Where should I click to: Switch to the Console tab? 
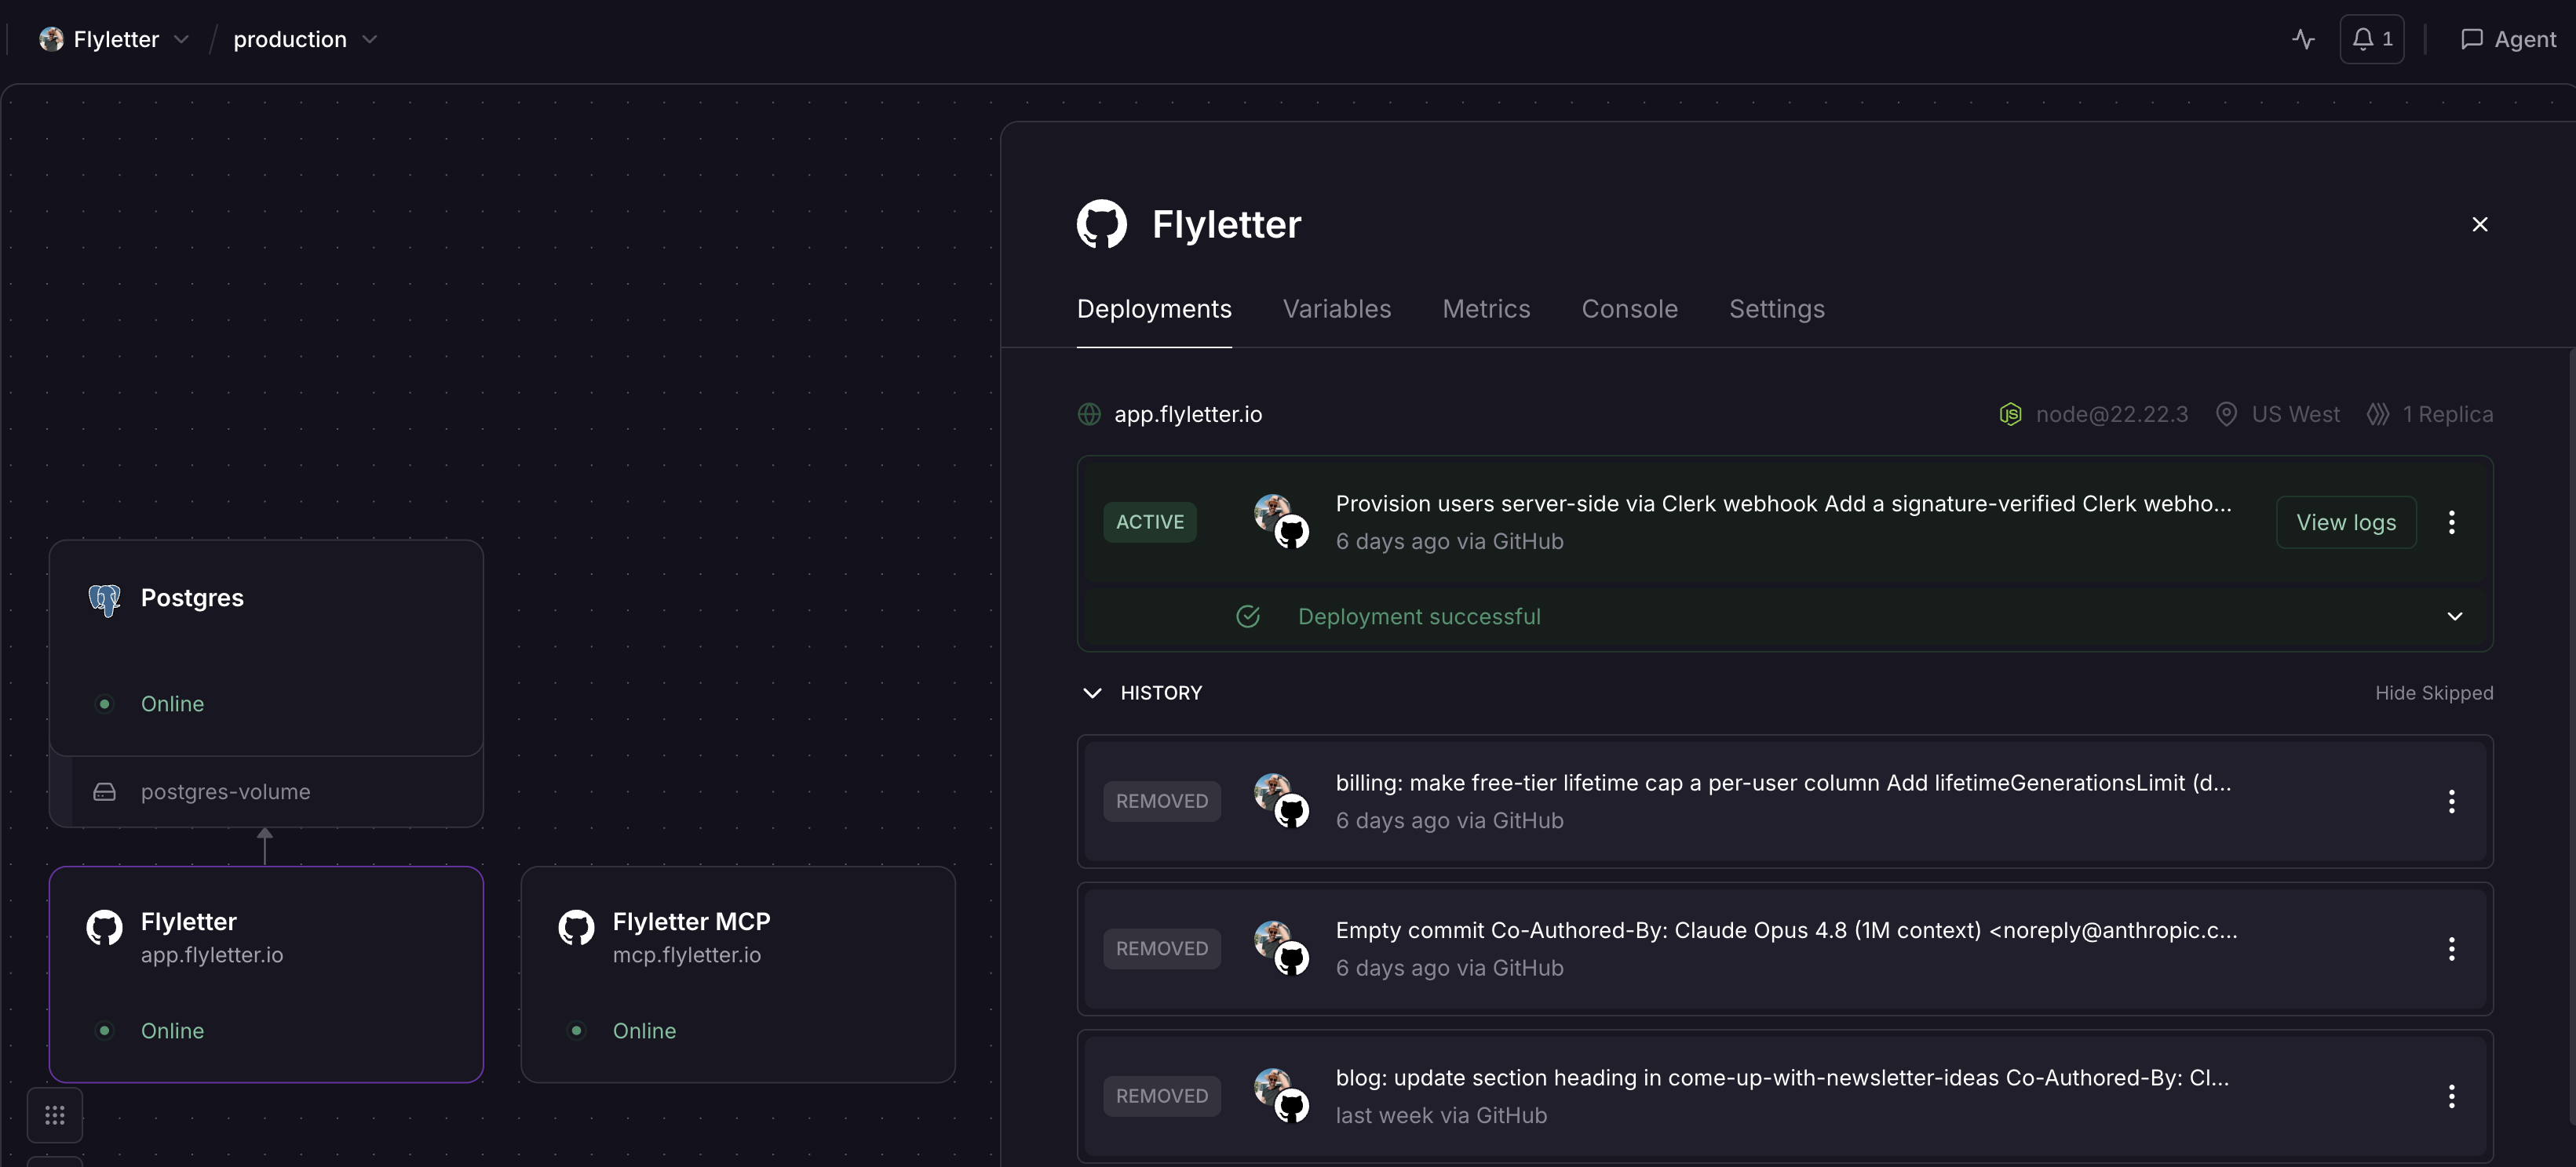tap(1630, 309)
